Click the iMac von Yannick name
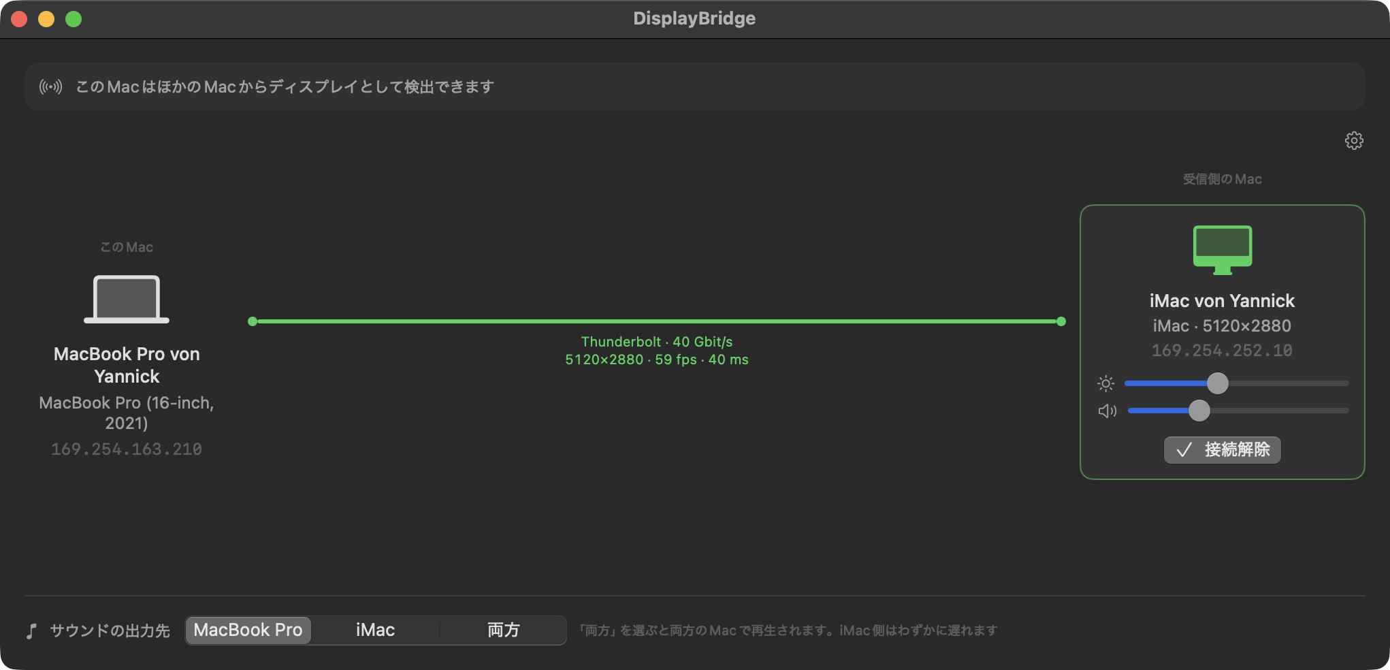 point(1222,301)
